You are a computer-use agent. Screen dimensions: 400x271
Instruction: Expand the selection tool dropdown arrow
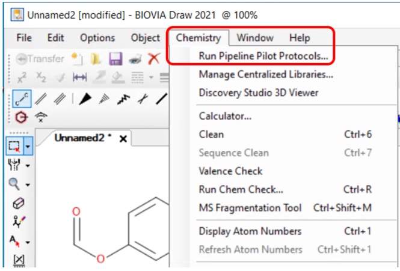point(28,146)
